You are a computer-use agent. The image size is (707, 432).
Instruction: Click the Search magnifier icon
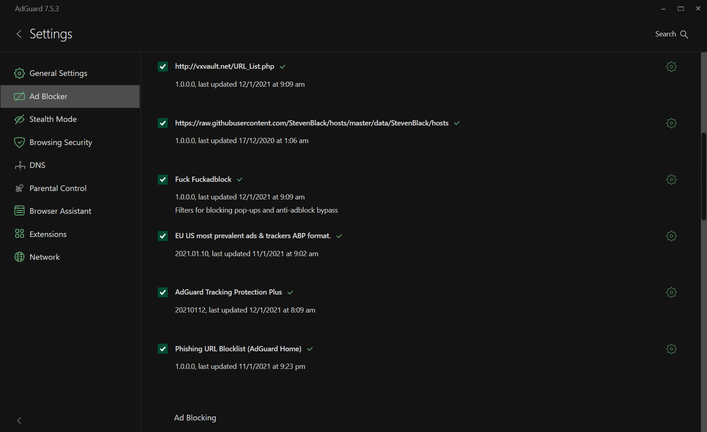coord(684,34)
